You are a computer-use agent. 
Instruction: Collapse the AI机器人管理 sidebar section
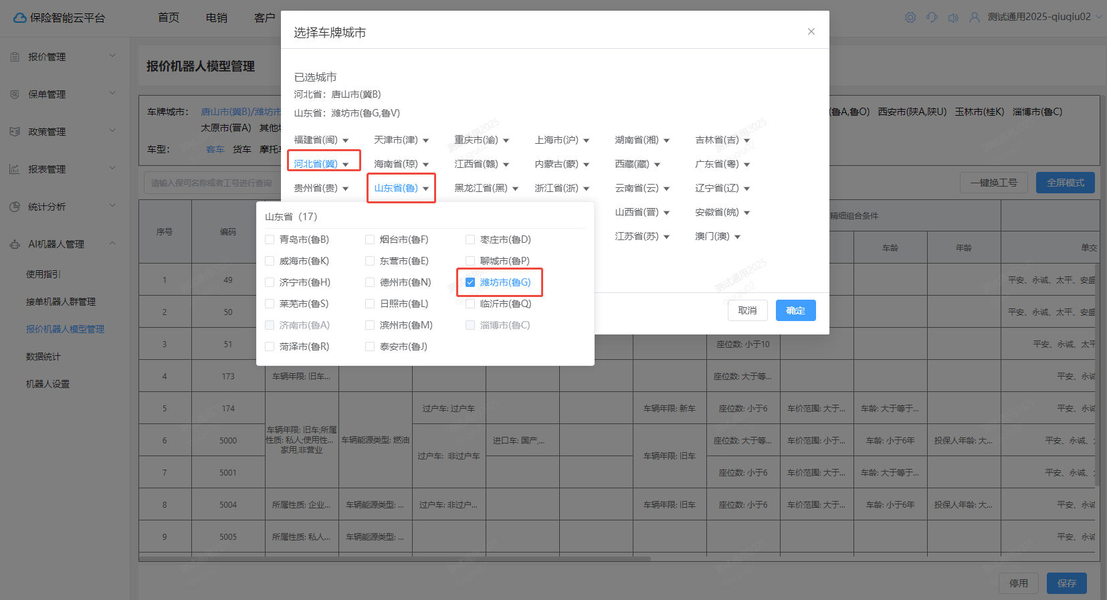click(x=112, y=243)
